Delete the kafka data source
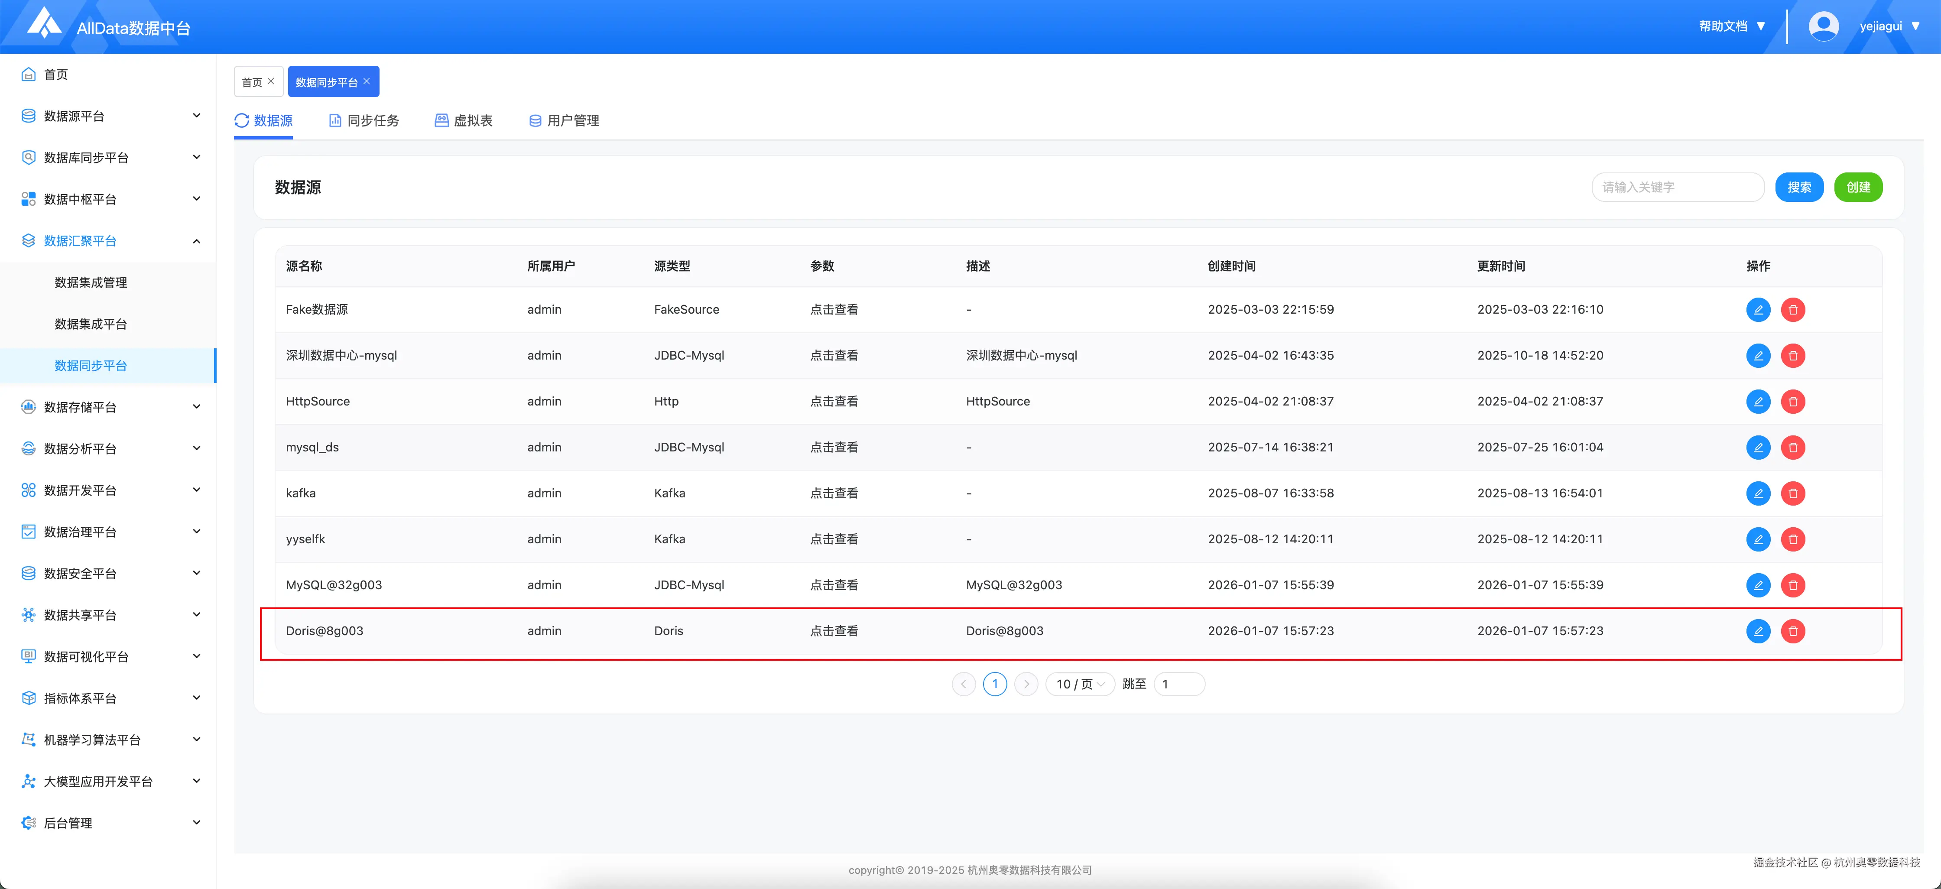Viewport: 1941px width, 889px height. coord(1793,493)
